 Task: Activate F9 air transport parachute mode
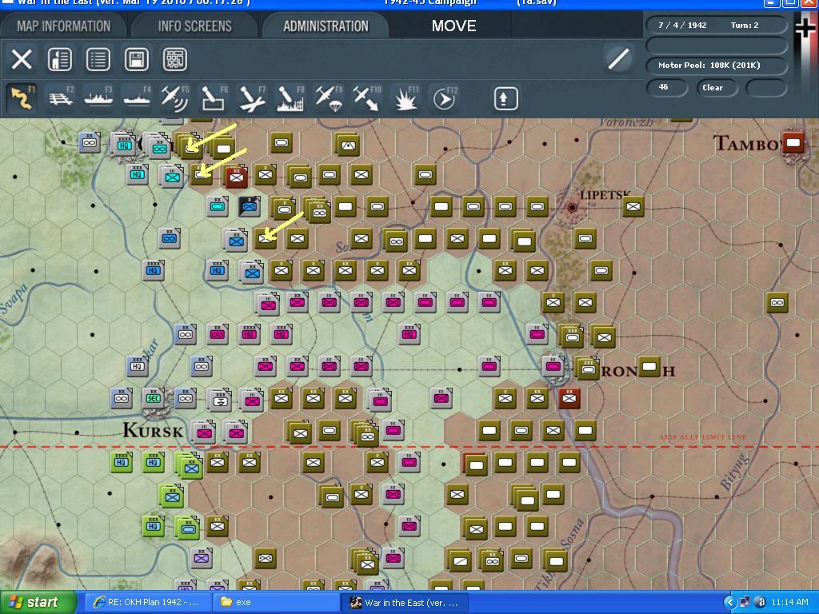pyautogui.click(x=329, y=98)
